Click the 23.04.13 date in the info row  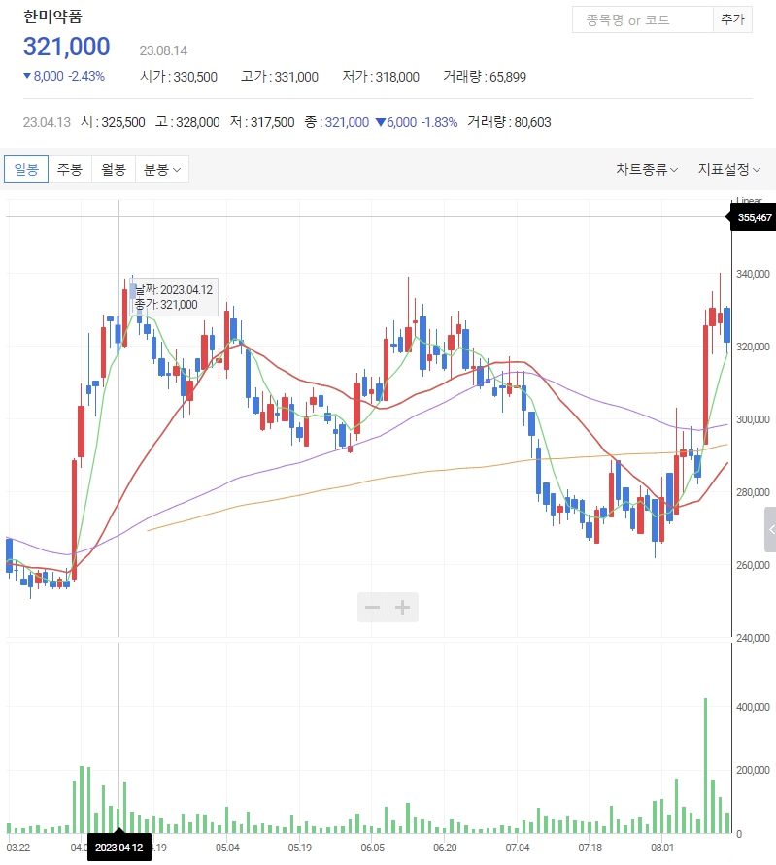[47, 122]
